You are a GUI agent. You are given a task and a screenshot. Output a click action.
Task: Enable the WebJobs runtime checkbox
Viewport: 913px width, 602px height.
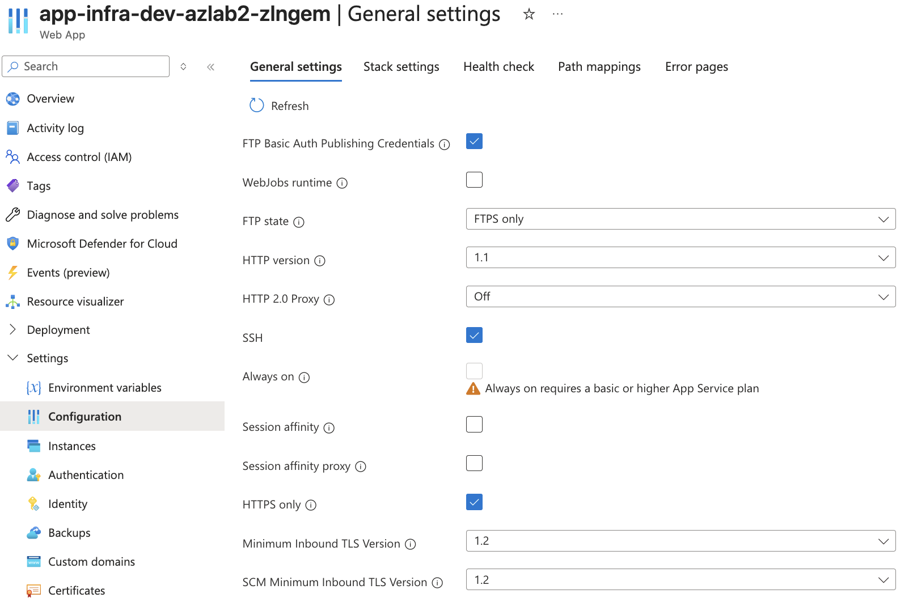pos(474,180)
